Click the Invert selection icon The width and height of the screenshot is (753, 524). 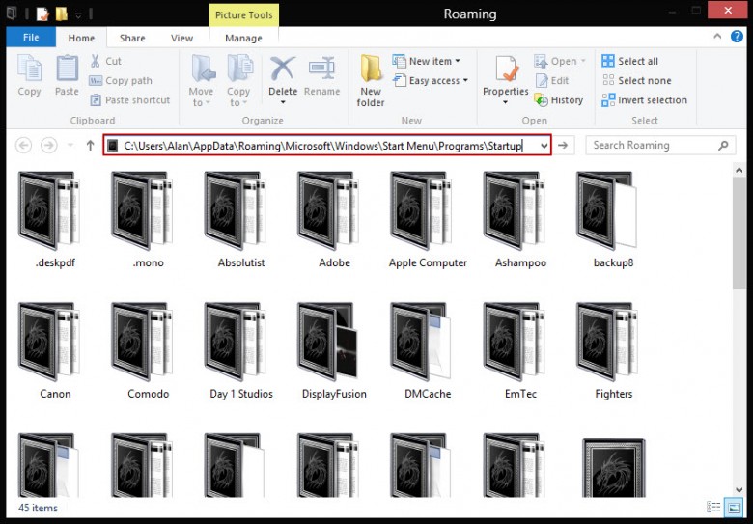608,99
